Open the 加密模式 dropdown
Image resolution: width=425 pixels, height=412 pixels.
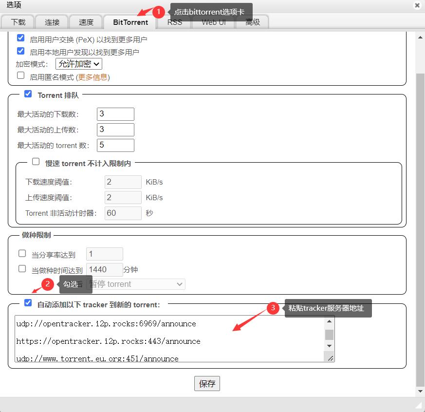[79, 64]
